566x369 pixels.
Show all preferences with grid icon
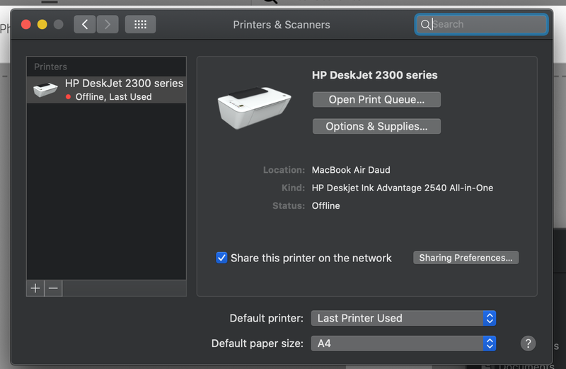(x=140, y=24)
